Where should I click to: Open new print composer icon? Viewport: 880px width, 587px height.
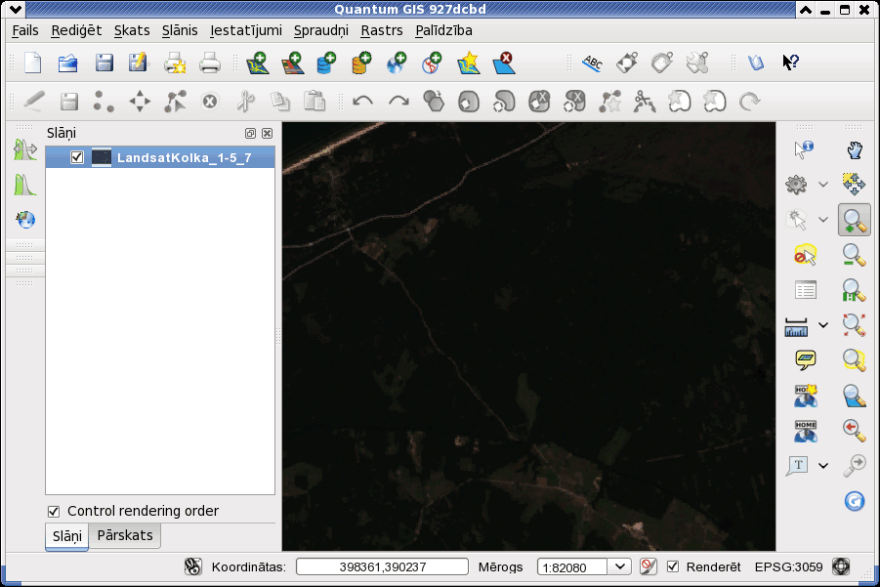175,63
